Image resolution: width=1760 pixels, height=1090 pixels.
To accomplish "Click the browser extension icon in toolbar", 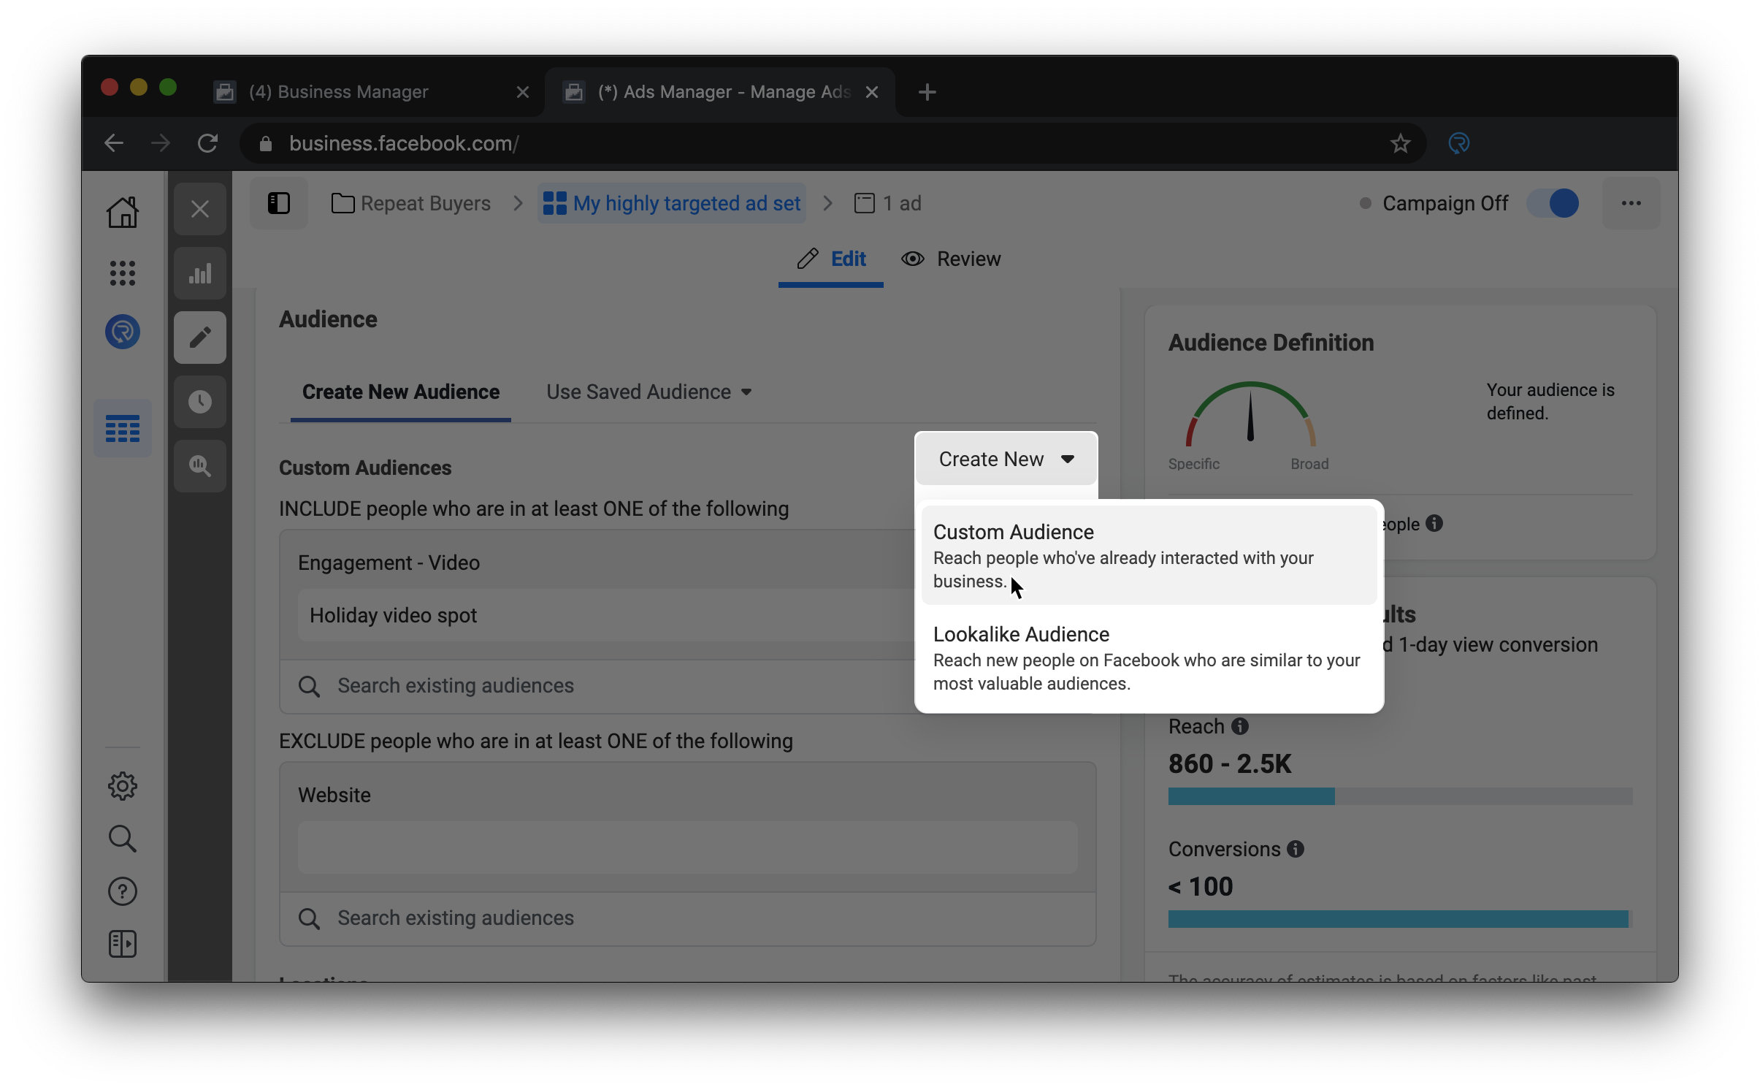I will point(1459,143).
